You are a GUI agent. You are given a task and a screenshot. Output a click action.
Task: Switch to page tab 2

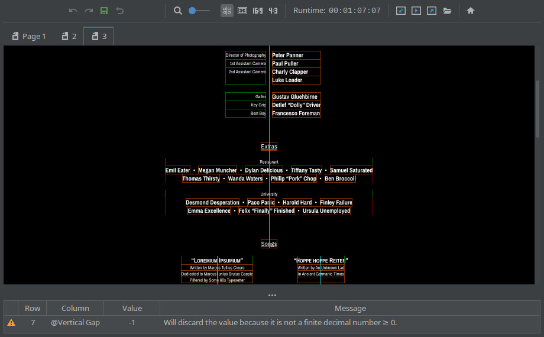click(69, 37)
